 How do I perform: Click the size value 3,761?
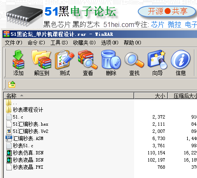point(159,146)
